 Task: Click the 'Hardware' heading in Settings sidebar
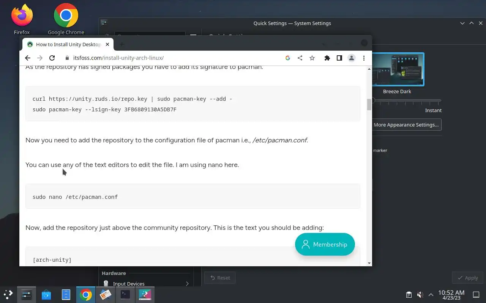[x=114, y=273]
